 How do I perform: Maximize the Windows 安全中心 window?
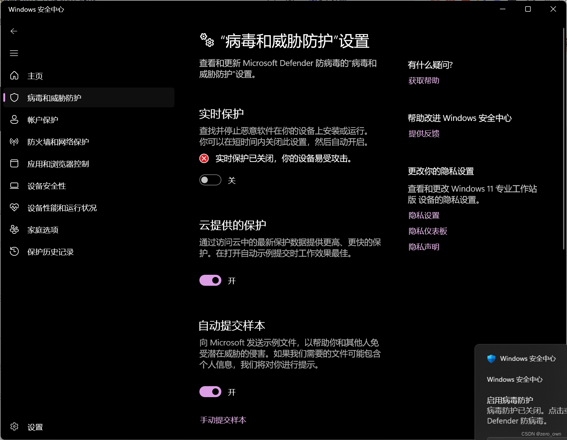click(x=528, y=9)
